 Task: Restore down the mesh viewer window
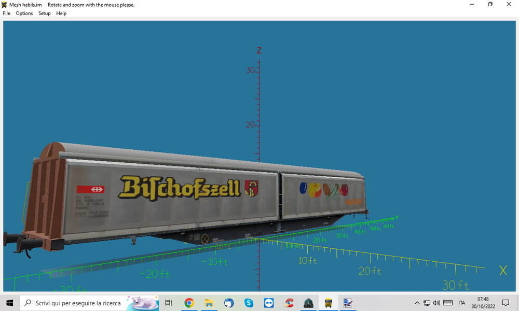tap(490, 4)
